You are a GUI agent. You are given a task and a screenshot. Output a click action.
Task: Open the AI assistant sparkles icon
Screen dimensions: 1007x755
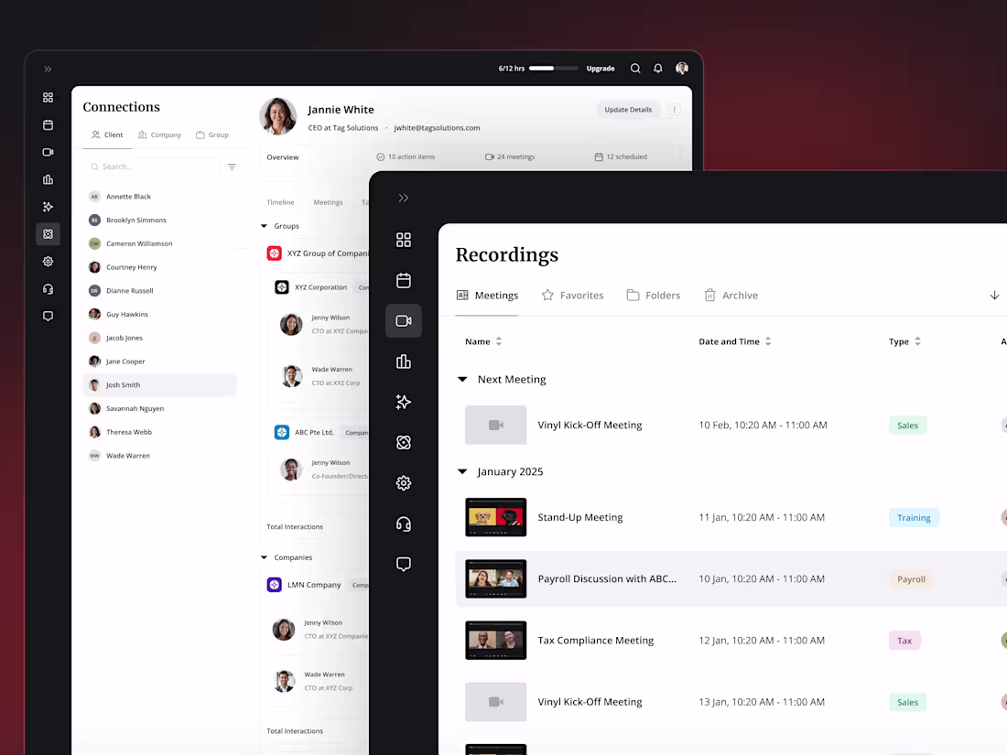[404, 402]
